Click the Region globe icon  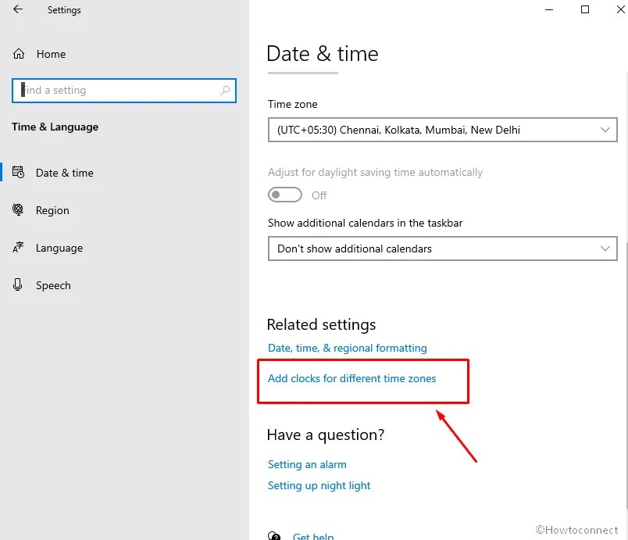click(x=17, y=210)
